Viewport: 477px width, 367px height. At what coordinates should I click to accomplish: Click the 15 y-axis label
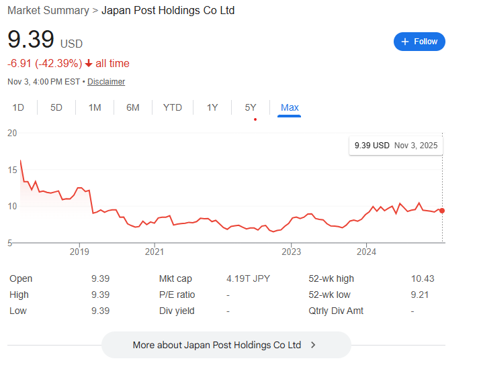coord(12,170)
